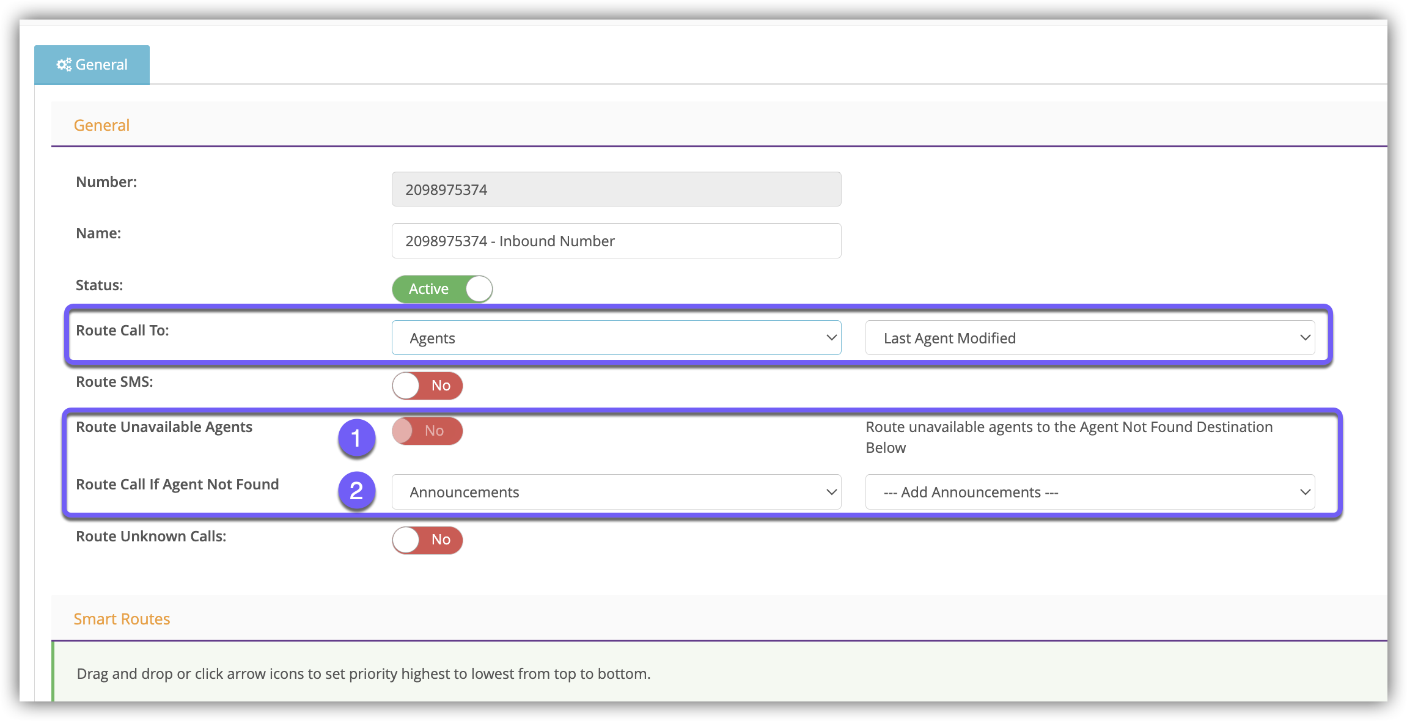Click the gear icon on the General tab
Image resolution: width=1407 pixels, height=721 pixels.
64,64
